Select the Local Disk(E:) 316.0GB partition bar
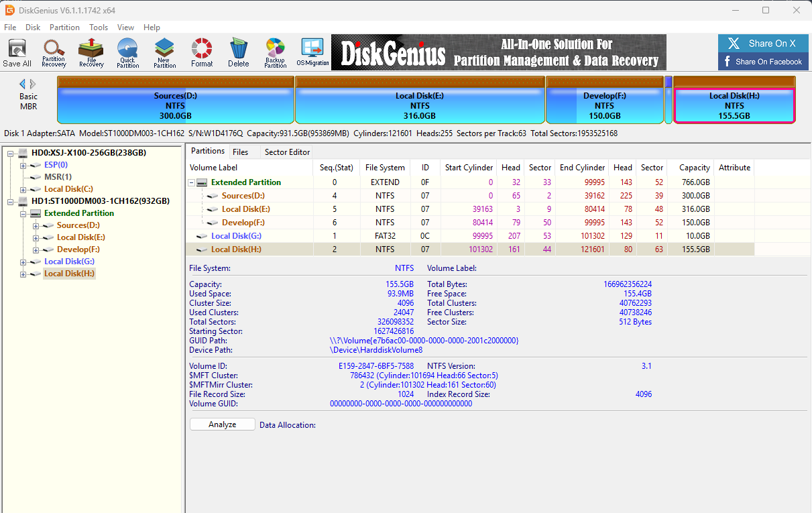 point(420,100)
